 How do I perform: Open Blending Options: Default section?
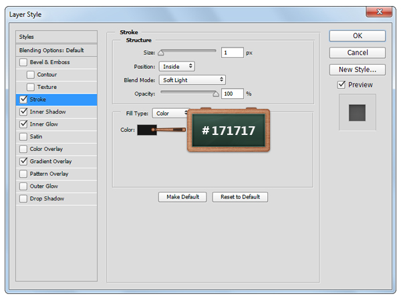pyautogui.click(x=56, y=50)
